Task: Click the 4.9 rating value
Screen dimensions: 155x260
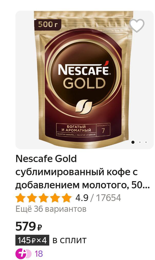Action: click(x=82, y=198)
